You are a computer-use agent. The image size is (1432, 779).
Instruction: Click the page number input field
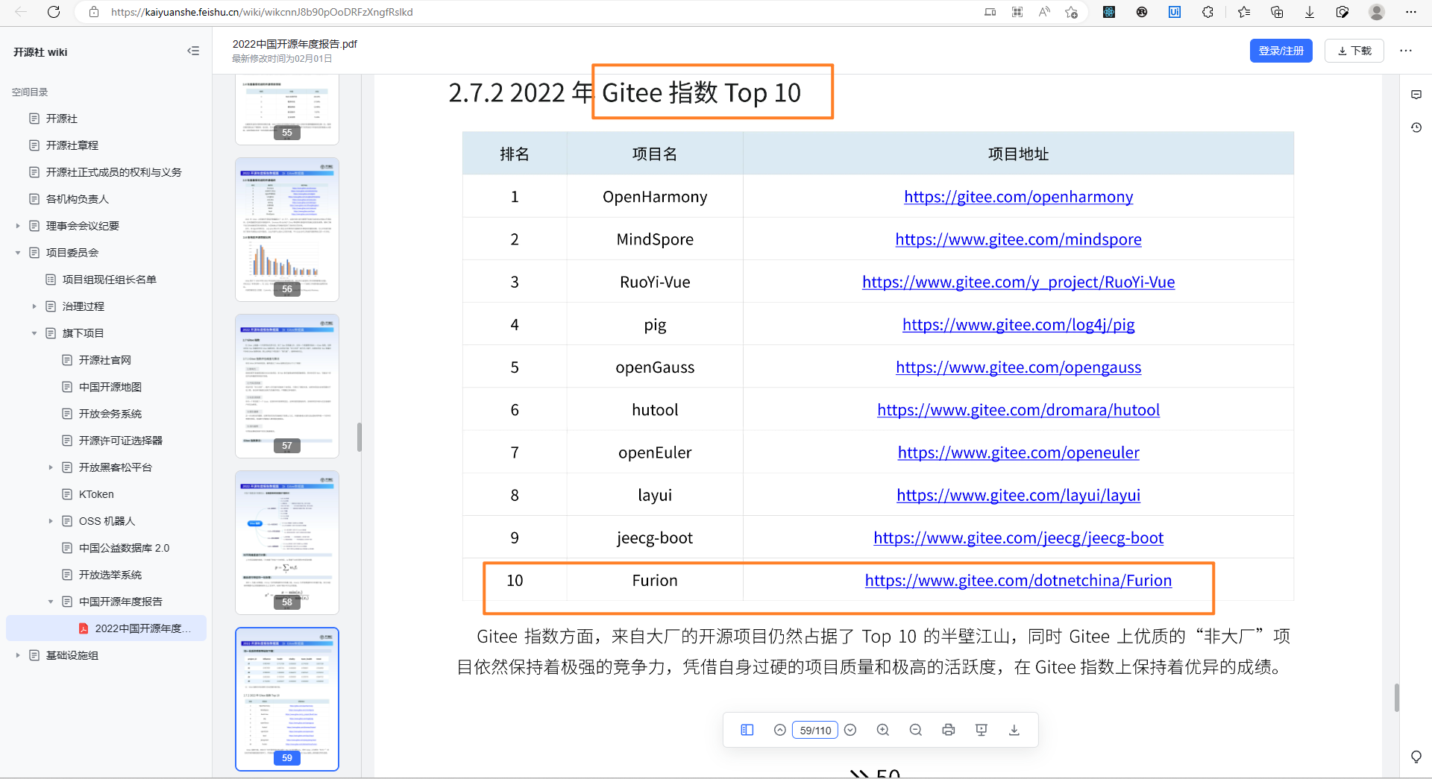coord(814,731)
